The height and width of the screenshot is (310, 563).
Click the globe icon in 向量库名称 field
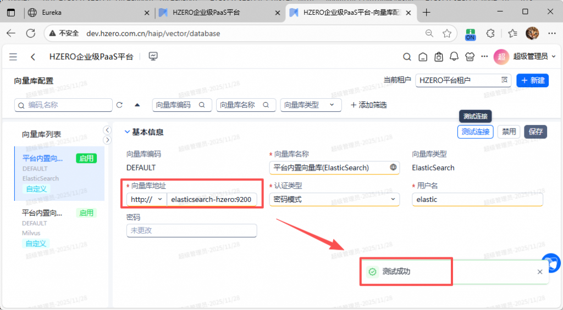point(393,167)
